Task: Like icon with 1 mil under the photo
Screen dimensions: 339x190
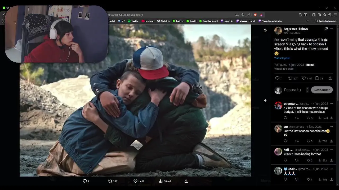Action: [x=139, y=181]
